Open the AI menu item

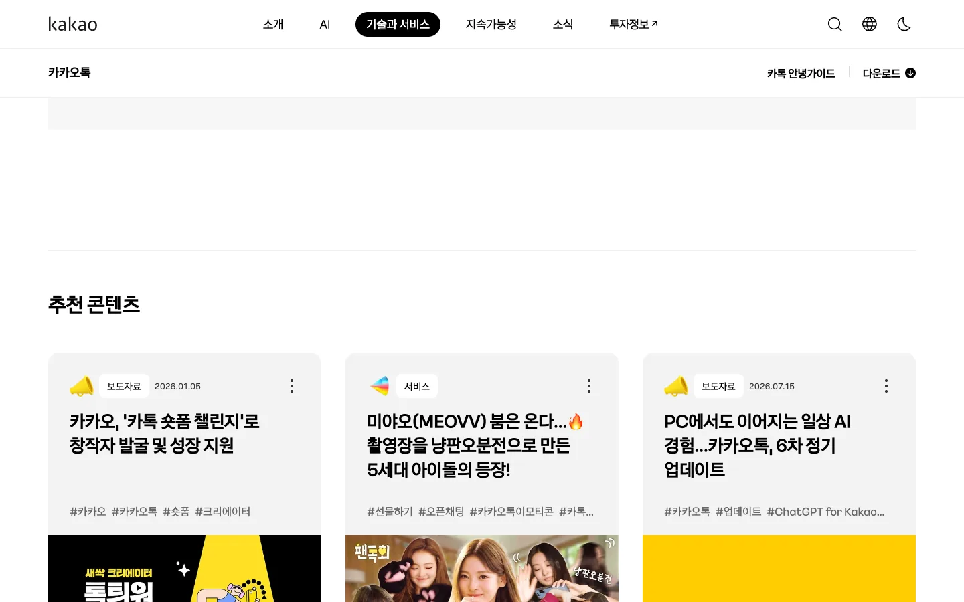click(x=325, y=24)
